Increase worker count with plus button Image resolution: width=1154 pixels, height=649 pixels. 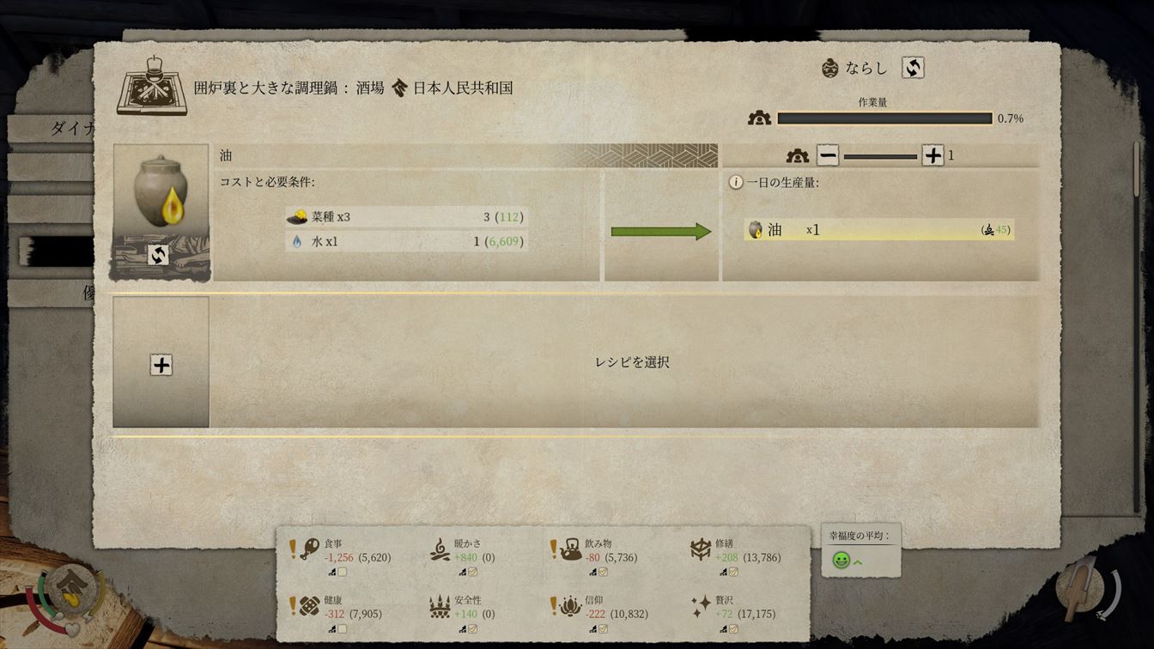click(x=932, y=155)
